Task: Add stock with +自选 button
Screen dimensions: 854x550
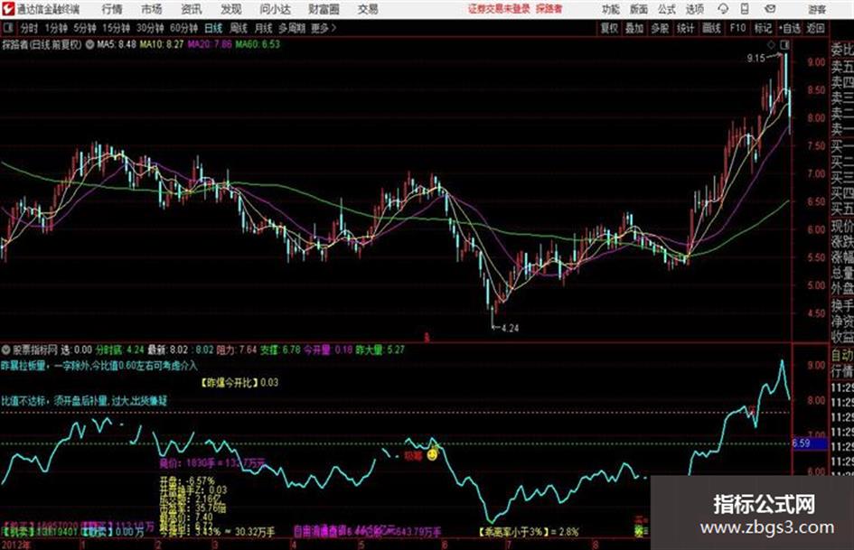Action: [x=790, y=28]
